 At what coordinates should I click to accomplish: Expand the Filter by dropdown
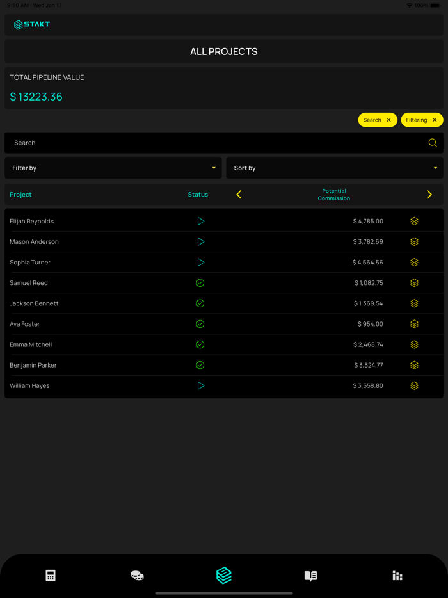click(113, 168)
